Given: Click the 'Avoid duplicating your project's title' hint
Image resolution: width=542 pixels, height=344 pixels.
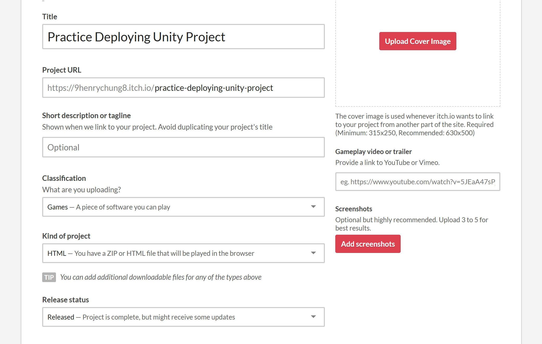Looking at the screenshot, I should [215, 127].
